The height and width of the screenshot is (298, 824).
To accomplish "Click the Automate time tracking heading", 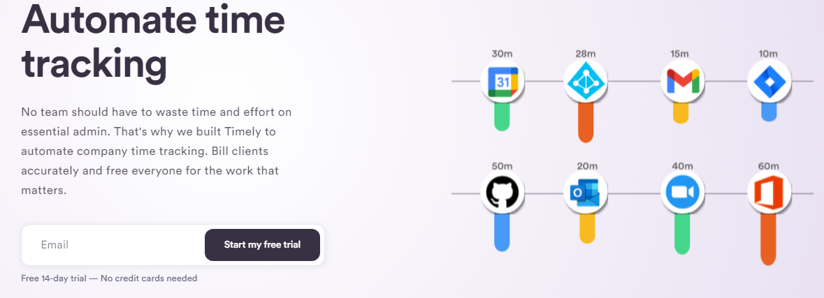I will pos(153,42).
